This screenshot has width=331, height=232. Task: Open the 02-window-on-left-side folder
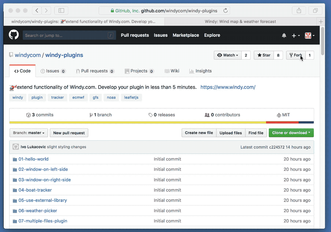[43, 169]
